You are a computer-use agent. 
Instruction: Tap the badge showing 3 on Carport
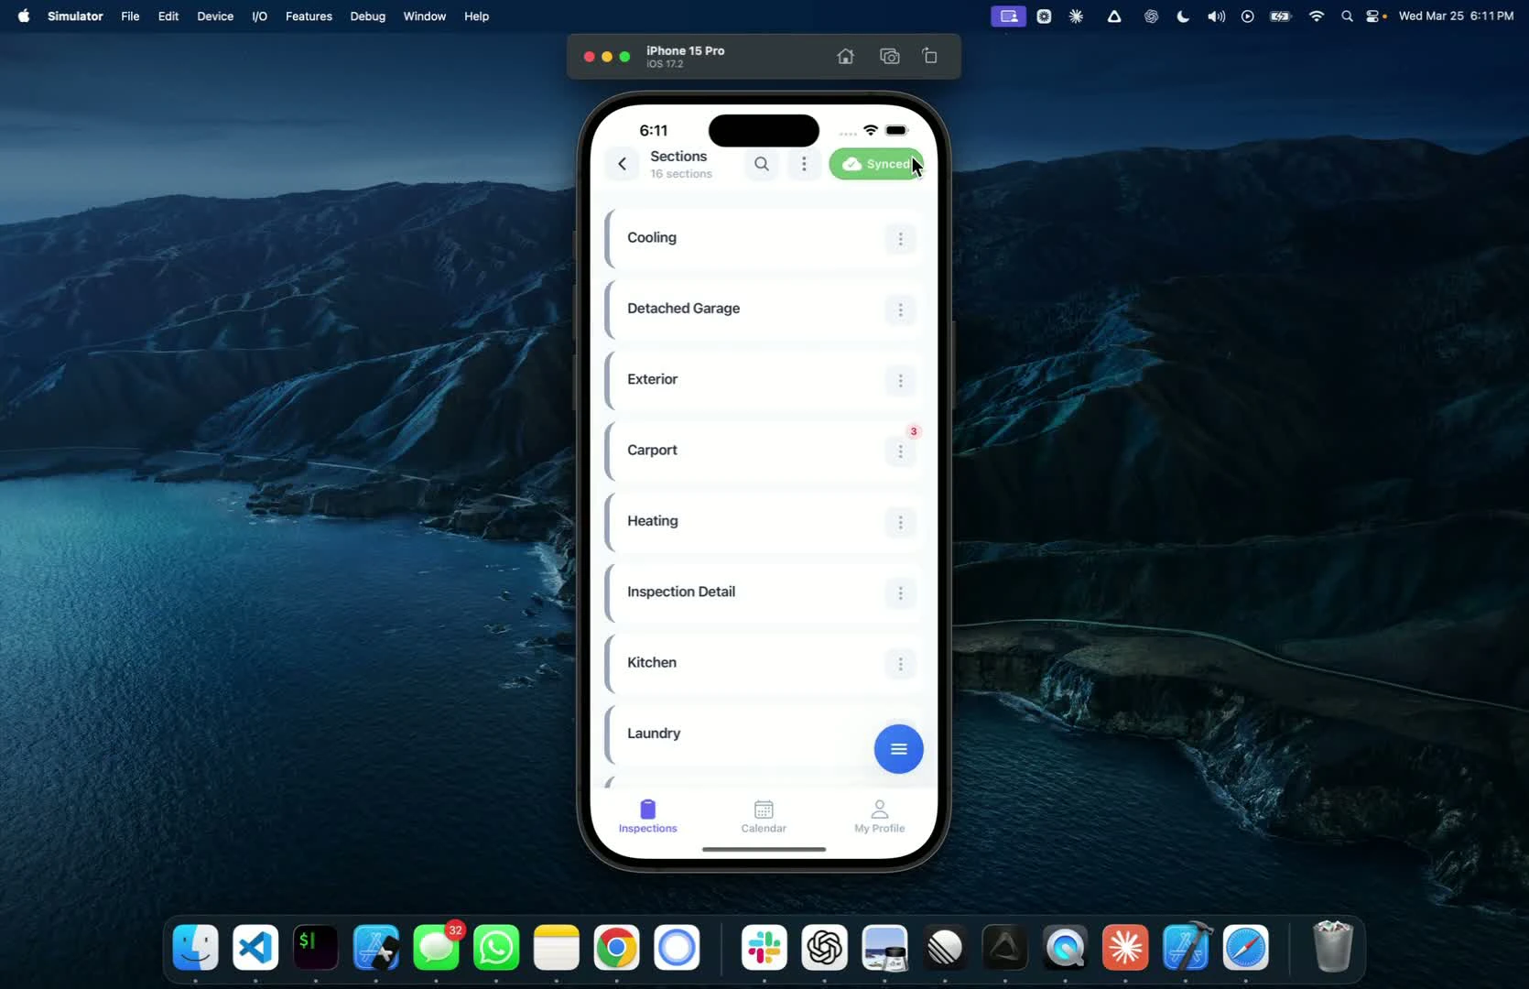pos(915,430)
